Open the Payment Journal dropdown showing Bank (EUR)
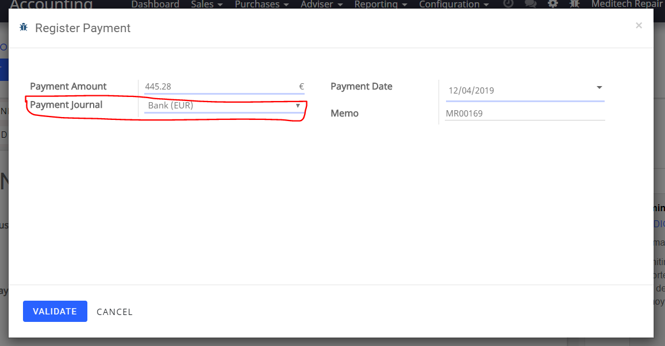Screen dimensions: 665x346 click(224, 106)
